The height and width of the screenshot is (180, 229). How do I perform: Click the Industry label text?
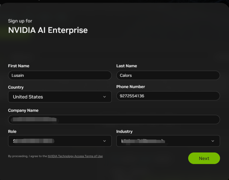[124, 131]
